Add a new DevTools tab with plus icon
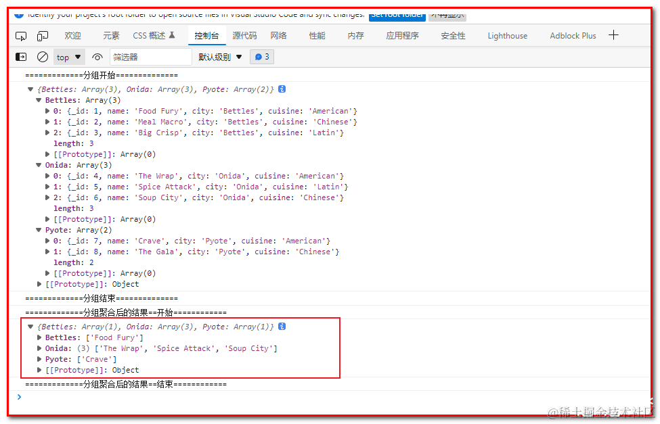Image resolution: width=660 pixels, height=424 pixels. tap(613, 35)
